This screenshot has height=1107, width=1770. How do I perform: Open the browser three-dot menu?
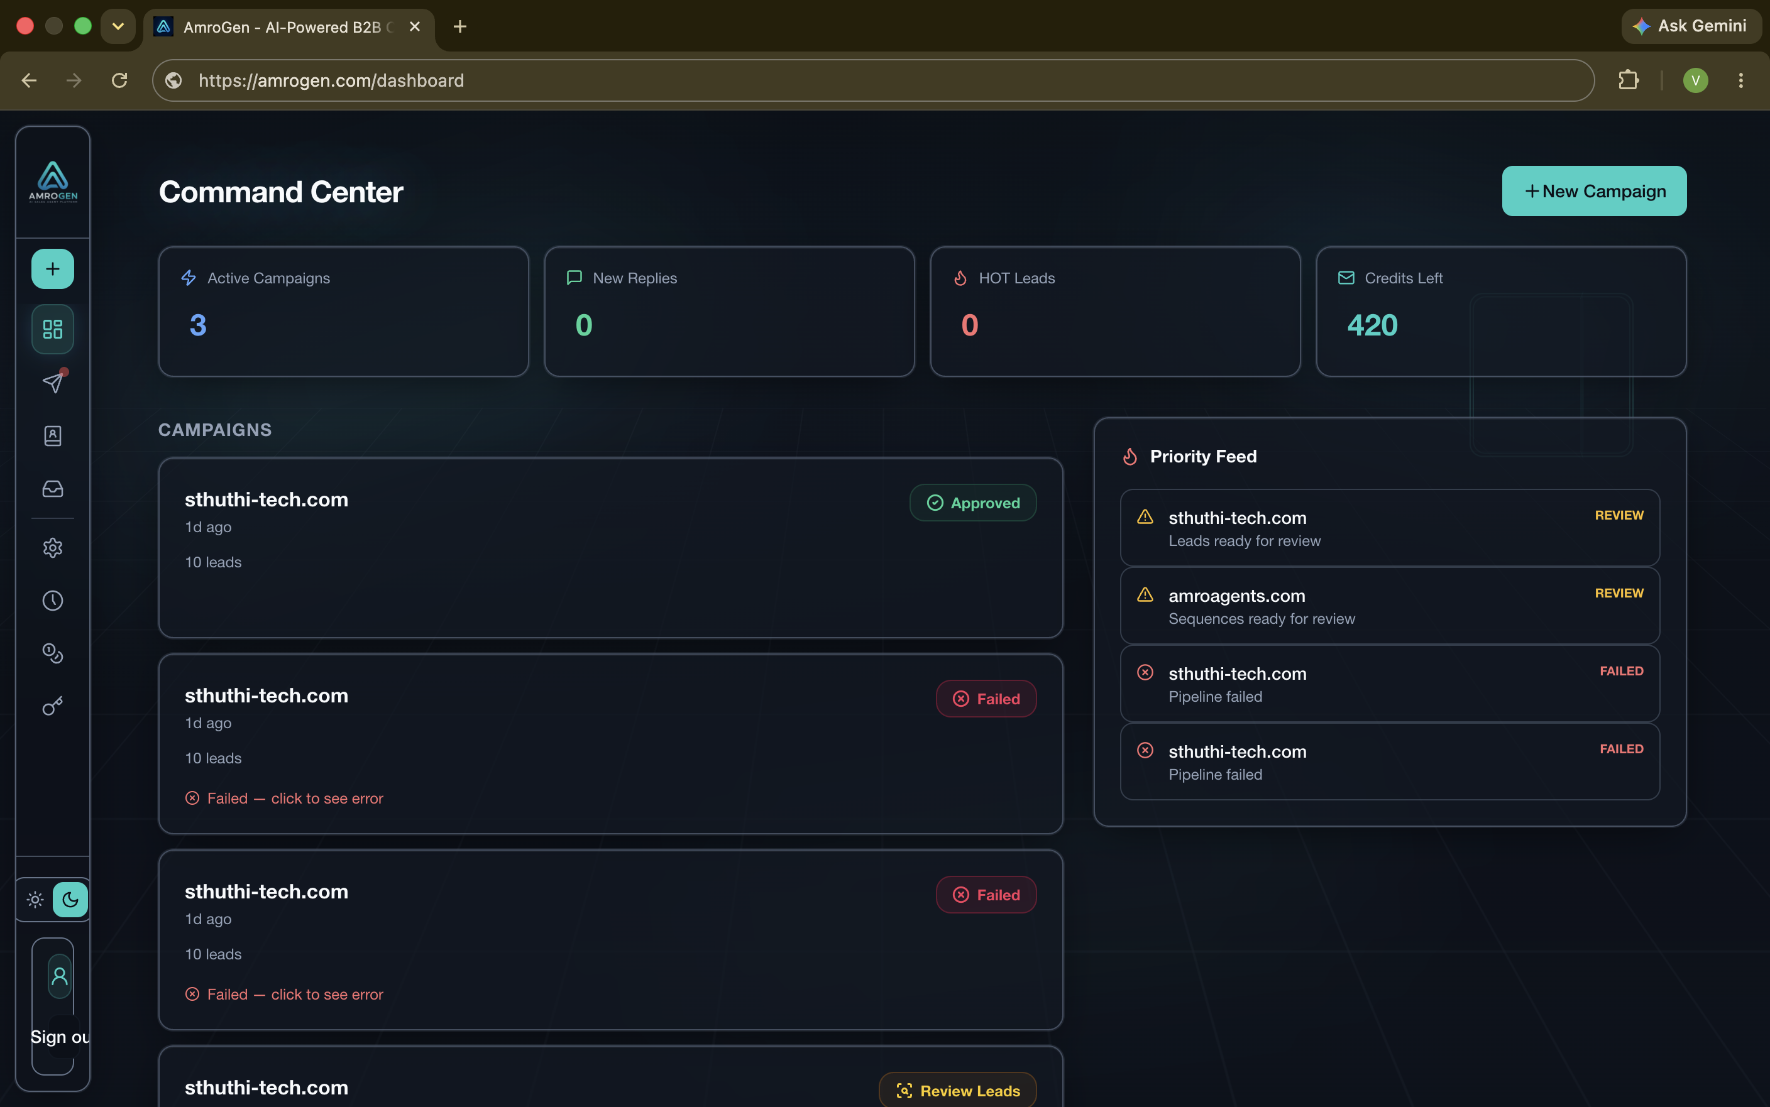click(x=1742, y=80)
